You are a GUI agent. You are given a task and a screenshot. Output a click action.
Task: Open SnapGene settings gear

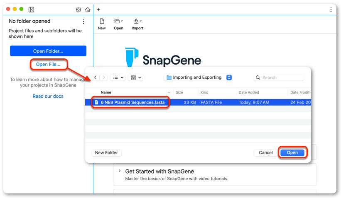point(78,10)
